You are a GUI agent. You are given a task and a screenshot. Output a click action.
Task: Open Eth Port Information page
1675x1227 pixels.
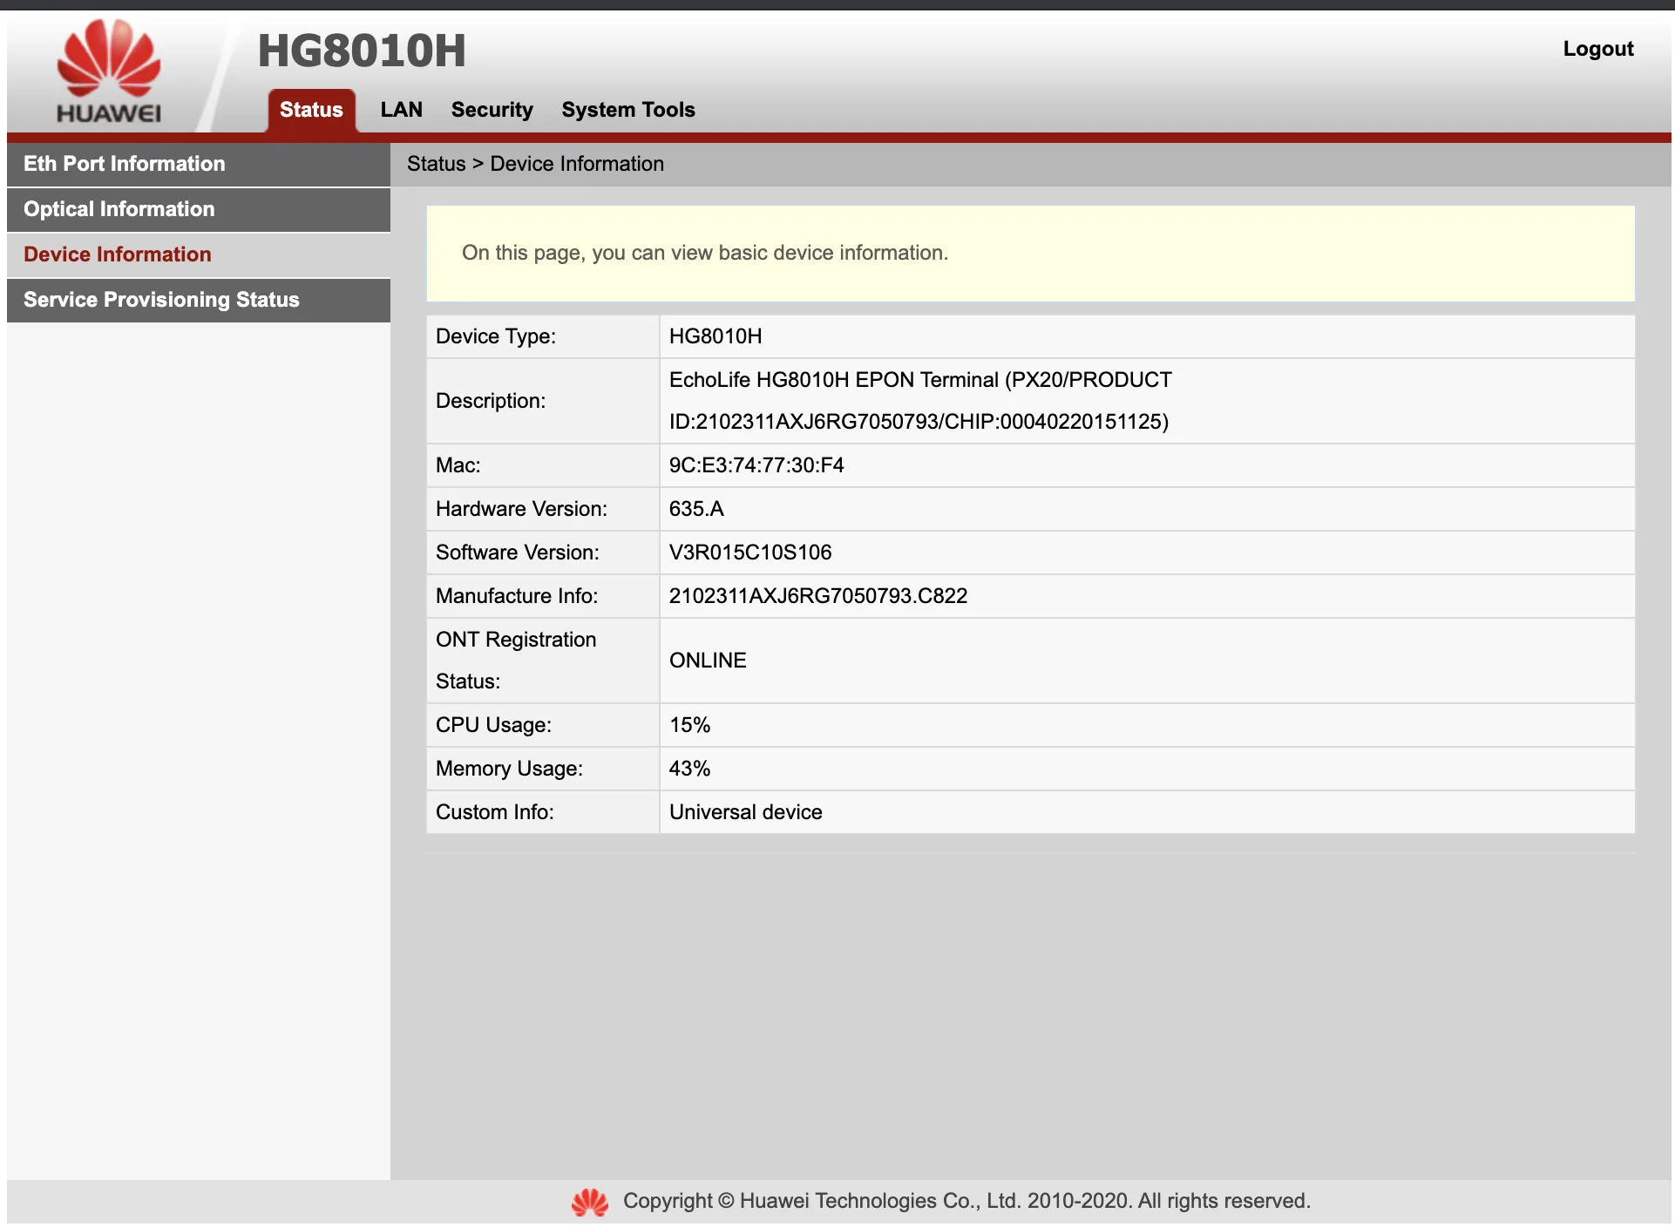coord(124,164)
